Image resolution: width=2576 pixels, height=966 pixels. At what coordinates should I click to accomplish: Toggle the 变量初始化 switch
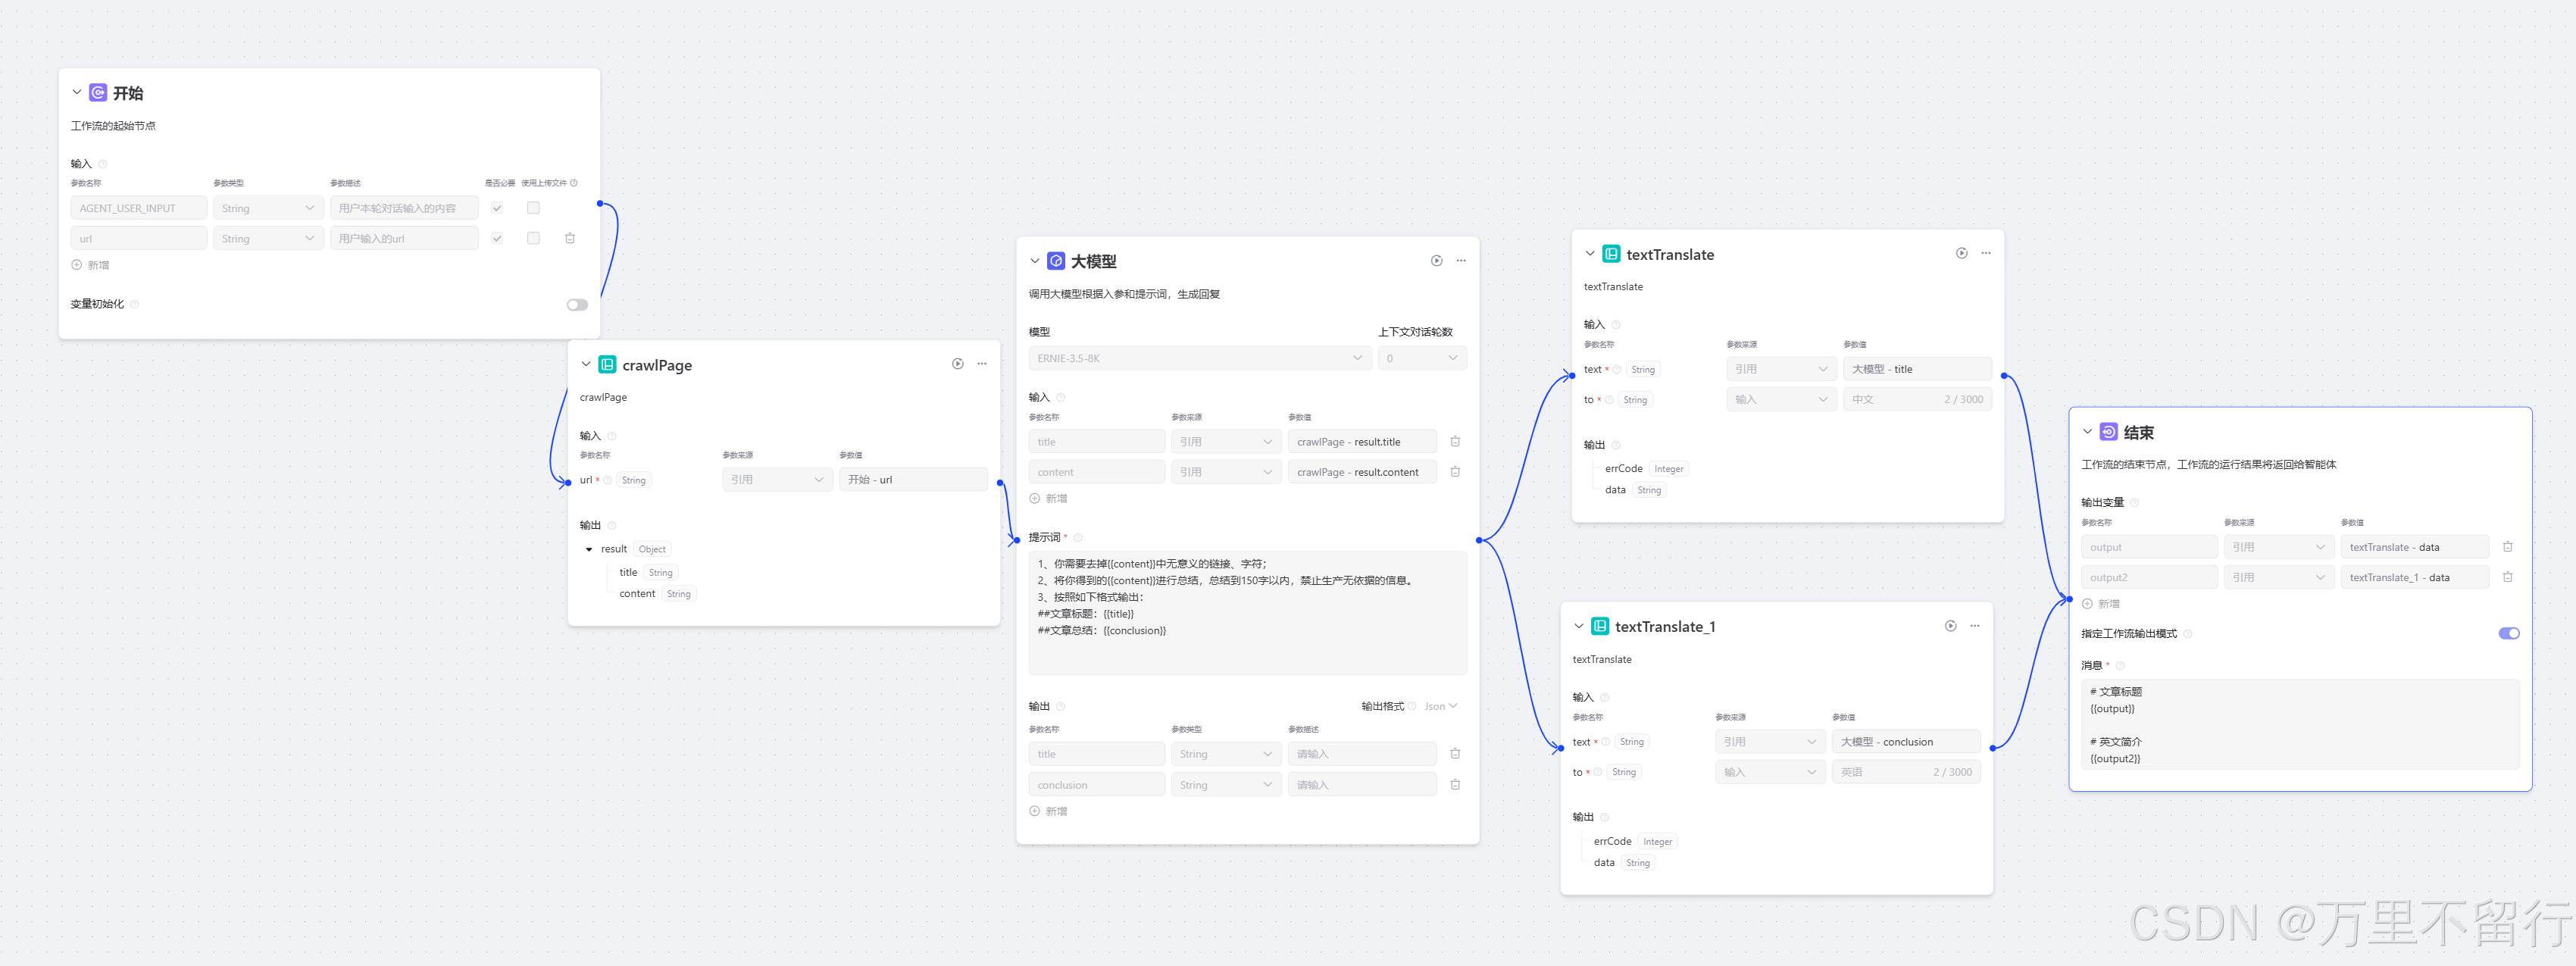tap(577, 305)
